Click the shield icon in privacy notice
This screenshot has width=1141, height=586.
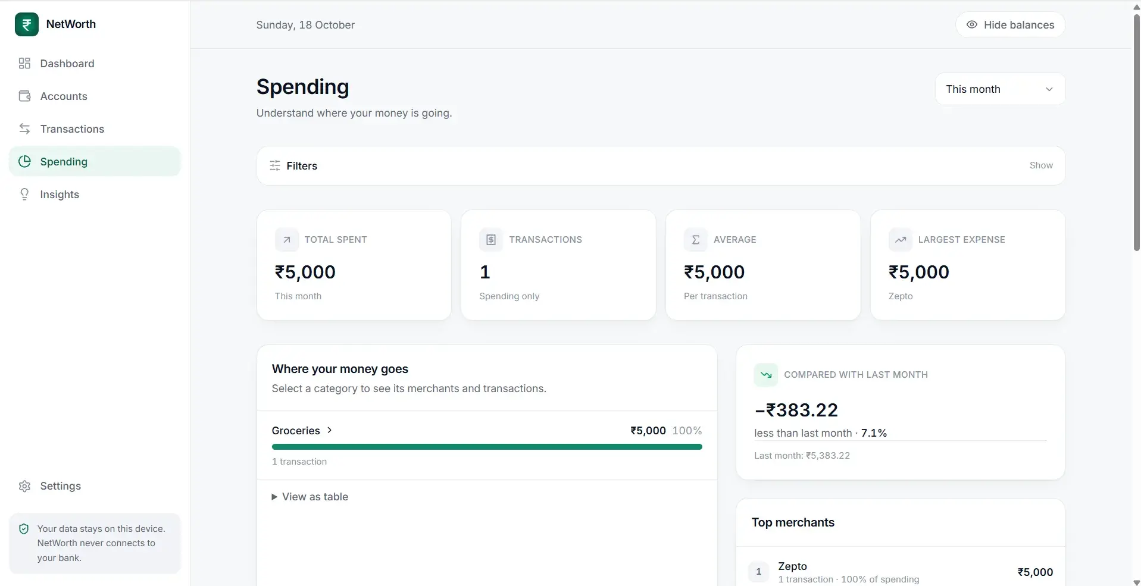click(x=24, y=529)
